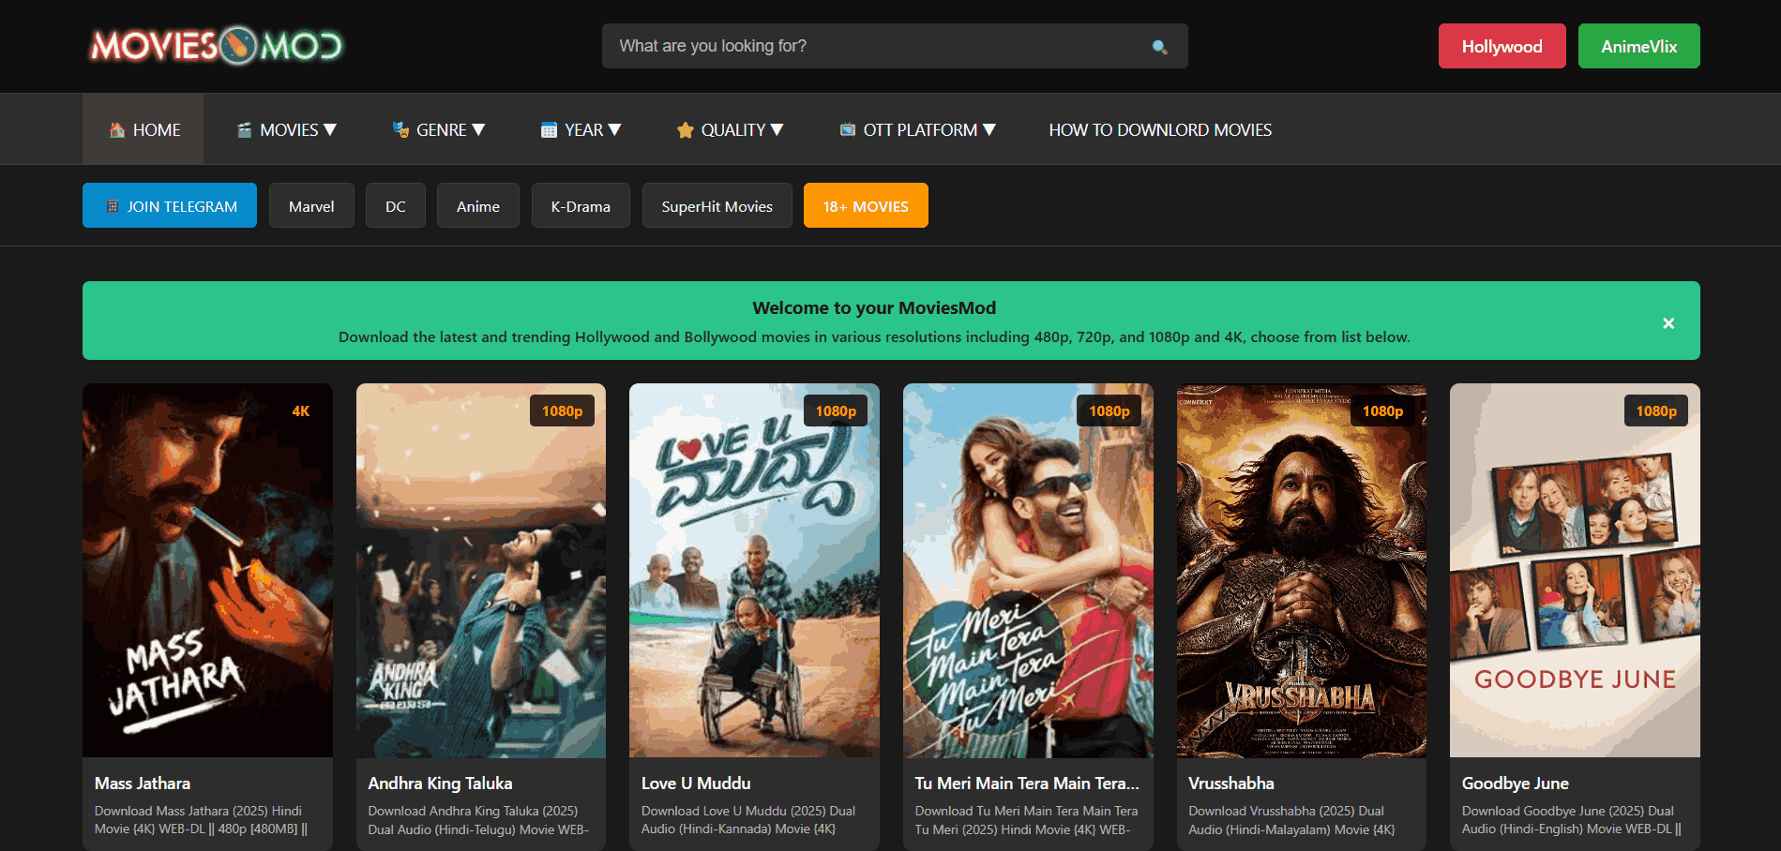Open How To Download Movies page

[x=1159, y=130]
